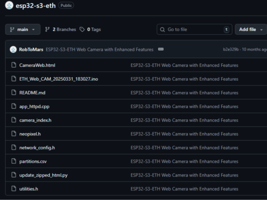The width and height of the screenshot is (267, 200).
Task: Click the file icon next to utilities.h
Action: pyautogui.click(x=14, y=189)
